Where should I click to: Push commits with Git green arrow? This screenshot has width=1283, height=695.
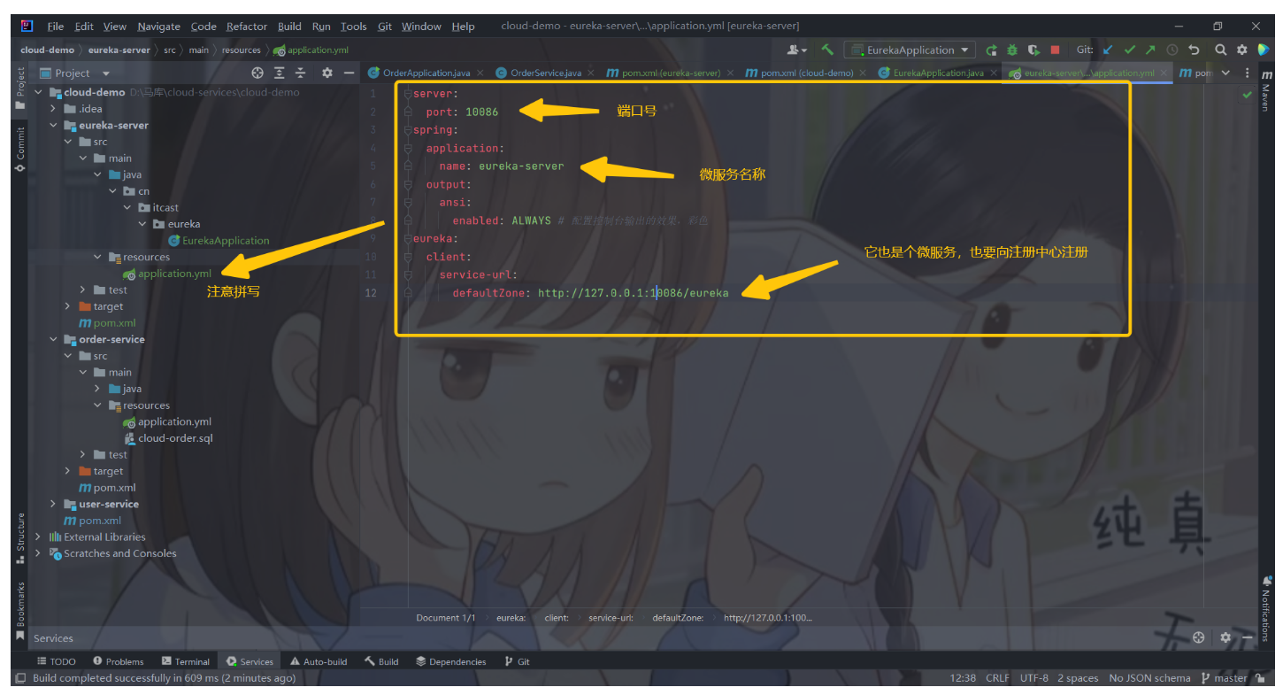tap(1150, 50)
